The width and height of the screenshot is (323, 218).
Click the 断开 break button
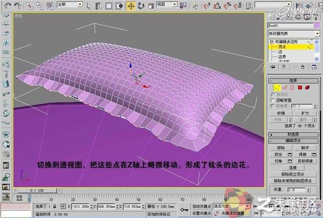tap(305, 148)
